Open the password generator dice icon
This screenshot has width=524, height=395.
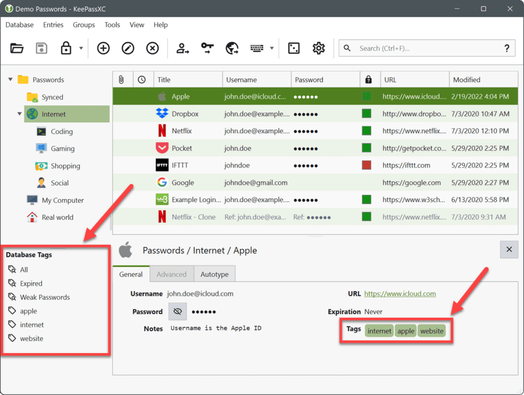(x=294, y=48)
